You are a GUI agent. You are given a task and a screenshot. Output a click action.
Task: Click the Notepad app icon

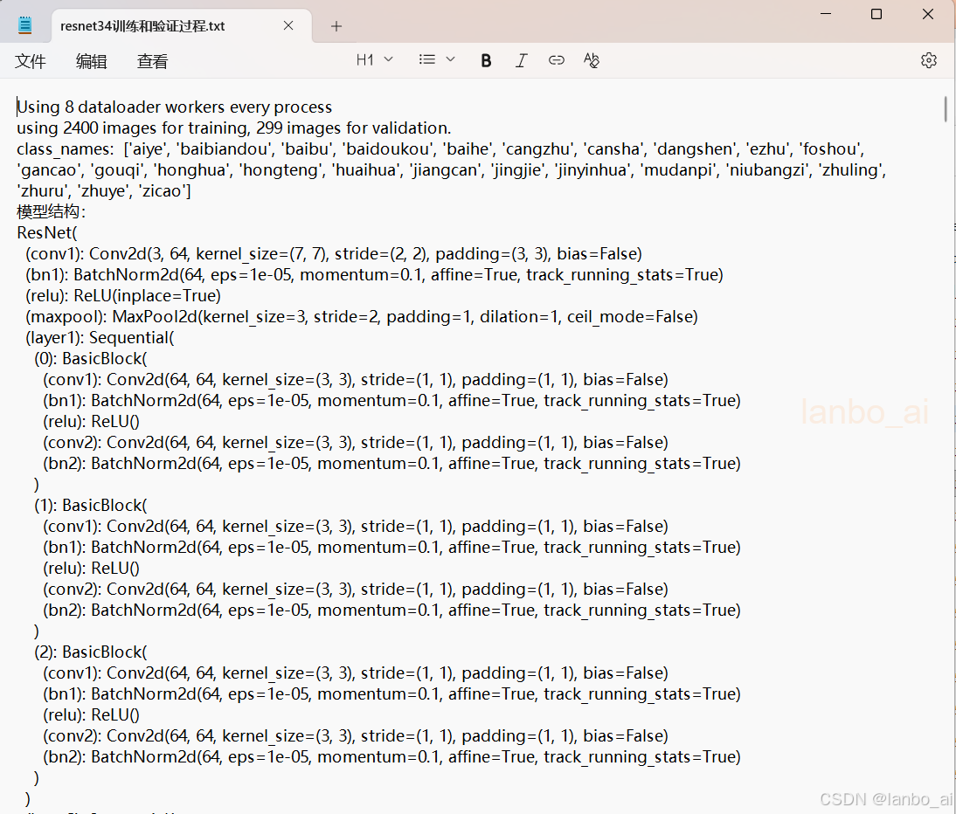[x=25, y=25]
